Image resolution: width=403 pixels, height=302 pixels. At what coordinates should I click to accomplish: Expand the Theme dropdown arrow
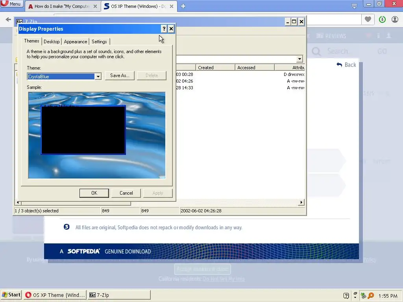coord(98,77)
